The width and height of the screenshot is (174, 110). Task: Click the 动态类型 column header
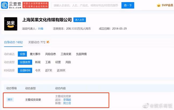pos(31,88)
